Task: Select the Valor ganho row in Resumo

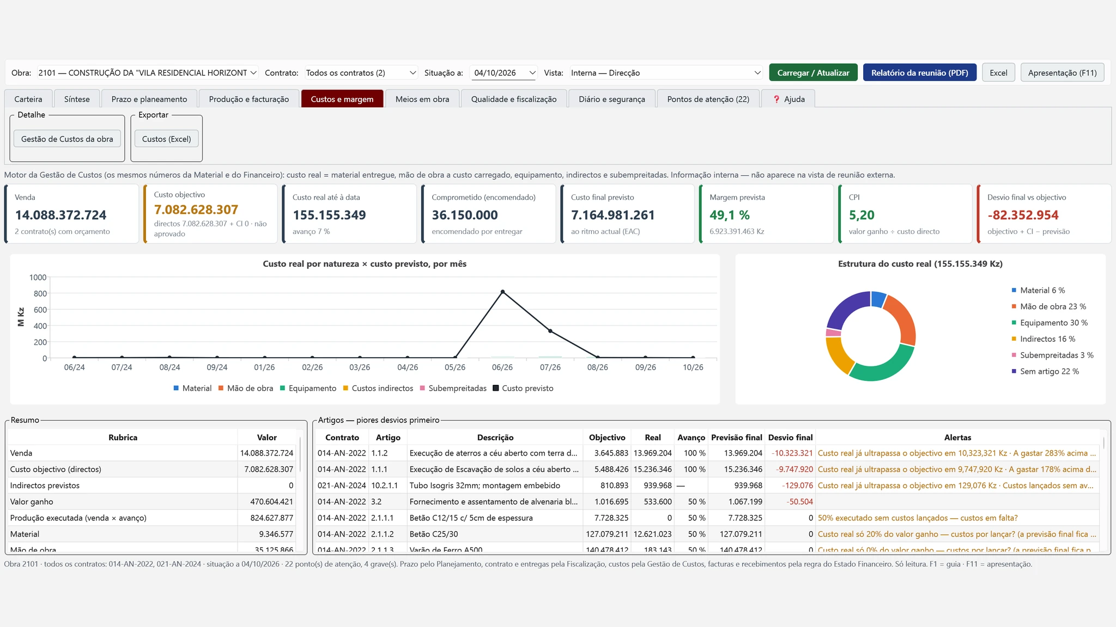Action: (152, 502)
